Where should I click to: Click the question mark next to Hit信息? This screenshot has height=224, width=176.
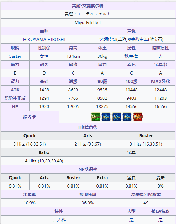click(95, 127)
